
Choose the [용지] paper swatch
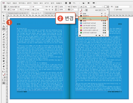point(93,18)
